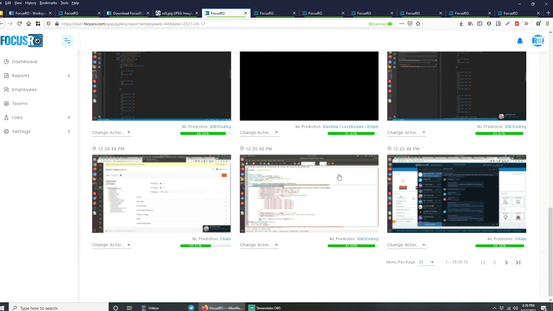Click the Teams sidebar icon
This screenshot has width=553, height=311.
point(6,104)
